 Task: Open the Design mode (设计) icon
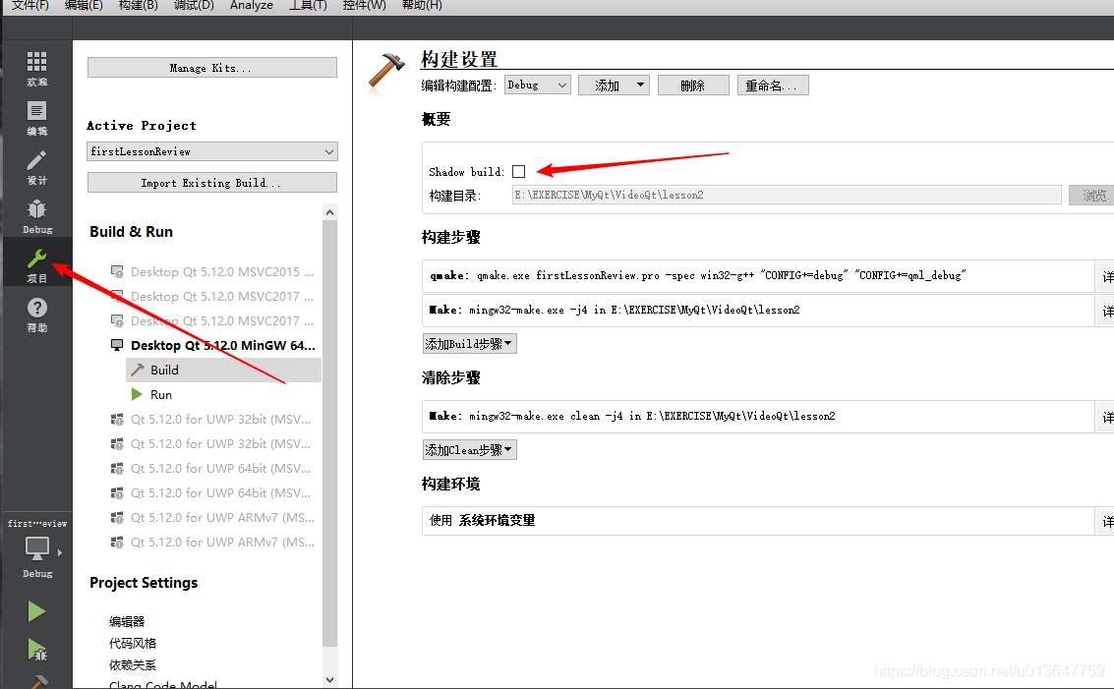(x=37, y=168)
